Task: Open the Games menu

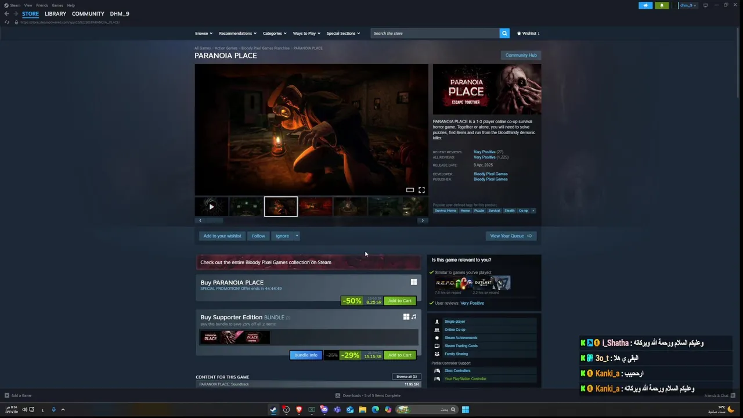Action: point(57,5)
